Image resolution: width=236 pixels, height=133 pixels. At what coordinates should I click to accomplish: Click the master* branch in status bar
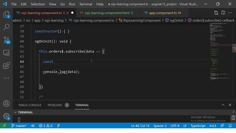coord(19,126)
